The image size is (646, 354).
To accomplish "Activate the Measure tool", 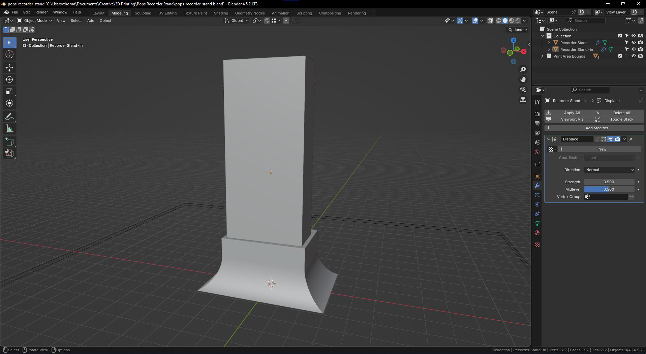I will pyautogui.click(x=9, y=128).
